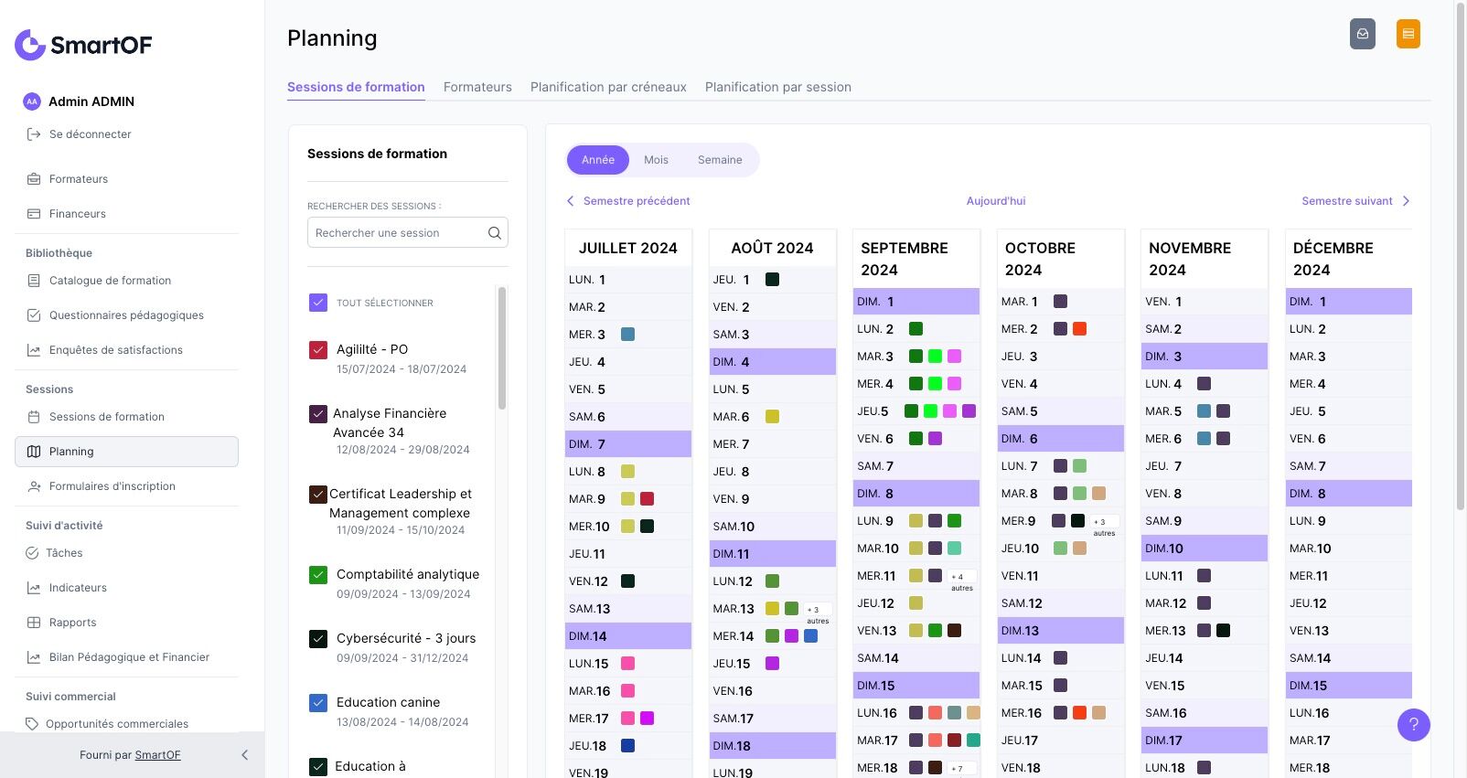
Task: Select the Mois view
Action: point(656,160)
